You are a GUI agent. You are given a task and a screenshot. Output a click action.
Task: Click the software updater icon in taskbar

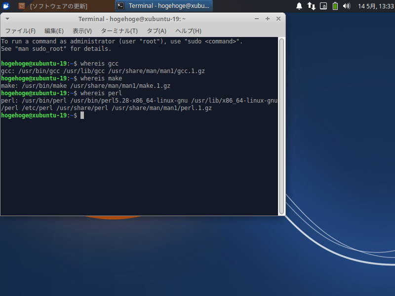(x=22, y=6)
